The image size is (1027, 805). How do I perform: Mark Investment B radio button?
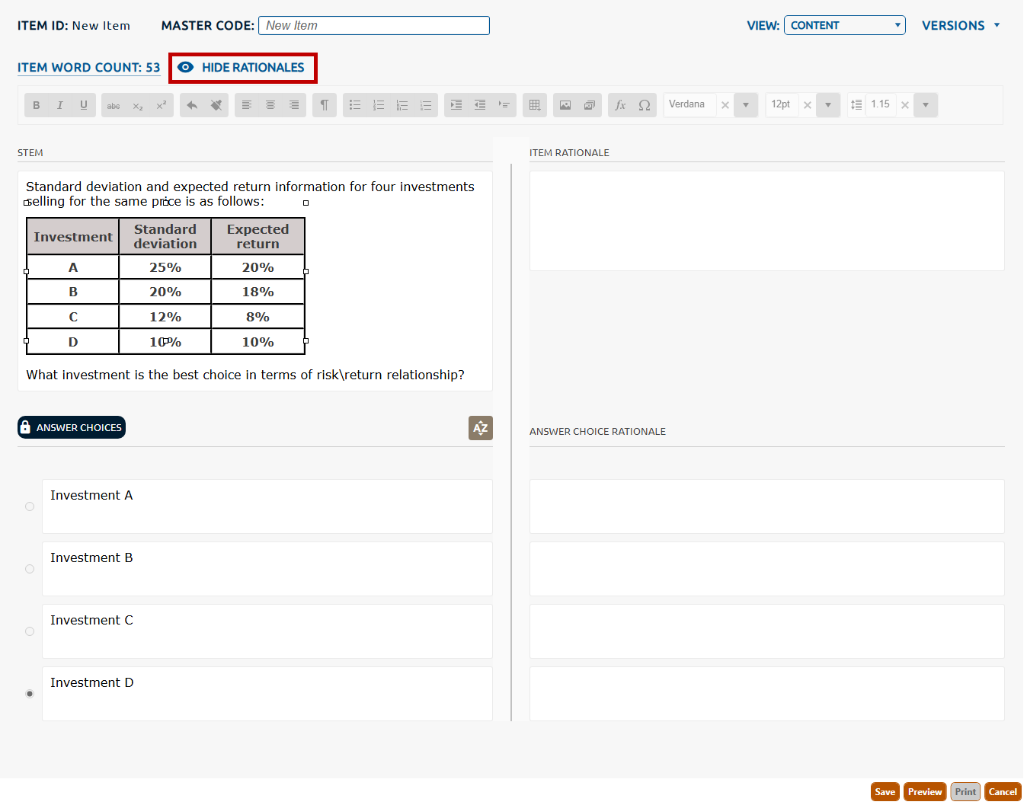click(x=30, y=569)
